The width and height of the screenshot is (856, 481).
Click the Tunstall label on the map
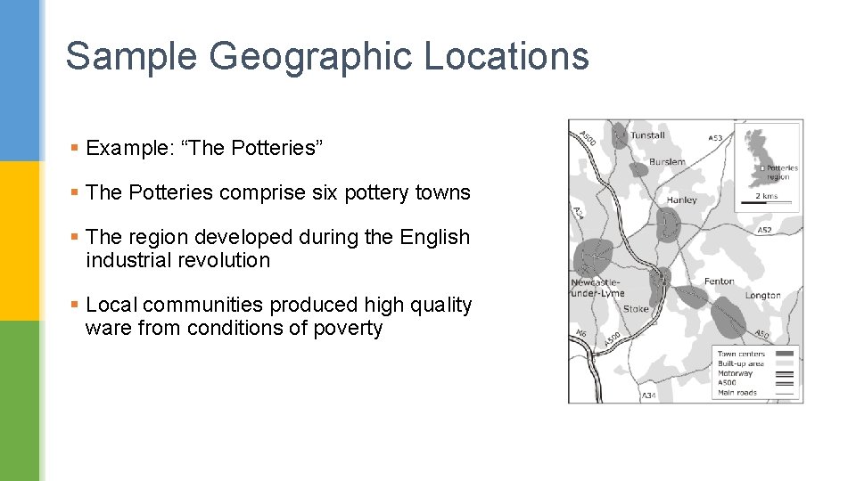647,135
